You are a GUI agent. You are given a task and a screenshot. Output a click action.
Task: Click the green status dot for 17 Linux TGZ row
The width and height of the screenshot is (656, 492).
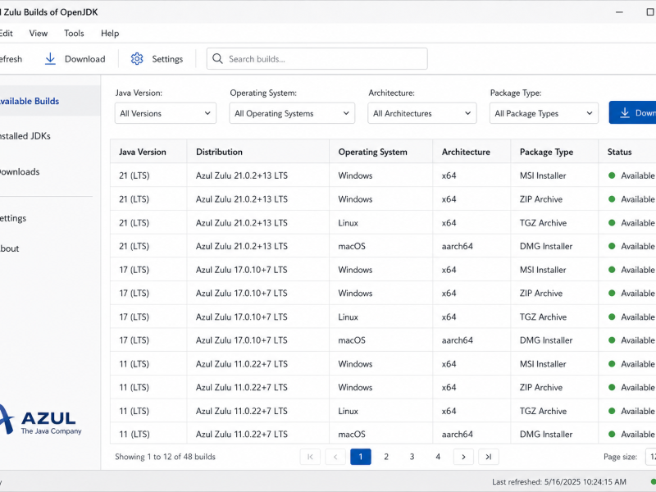pos(612,317)
